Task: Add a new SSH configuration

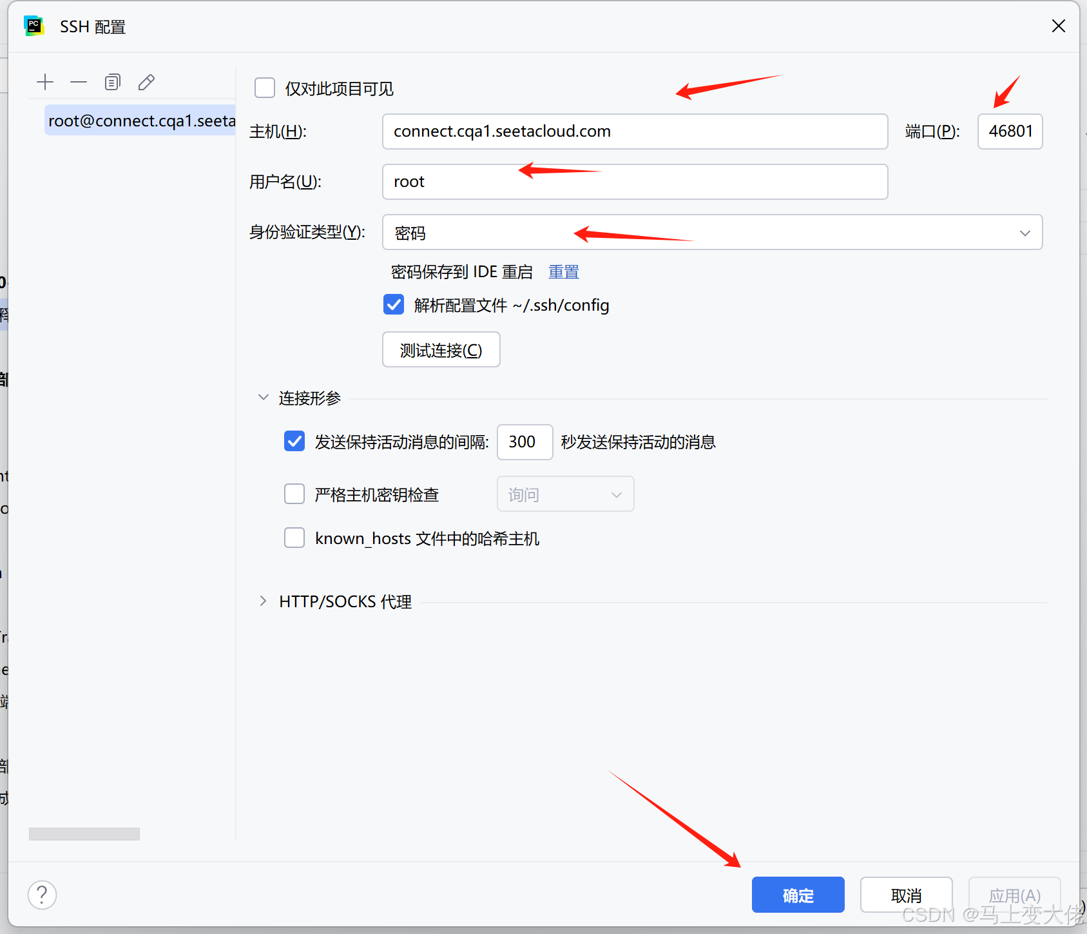Action: (x=44, y=82)
